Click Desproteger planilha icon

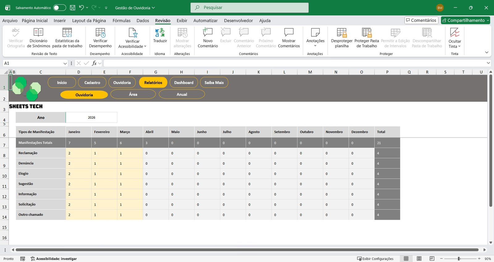(x=341, y=33)
